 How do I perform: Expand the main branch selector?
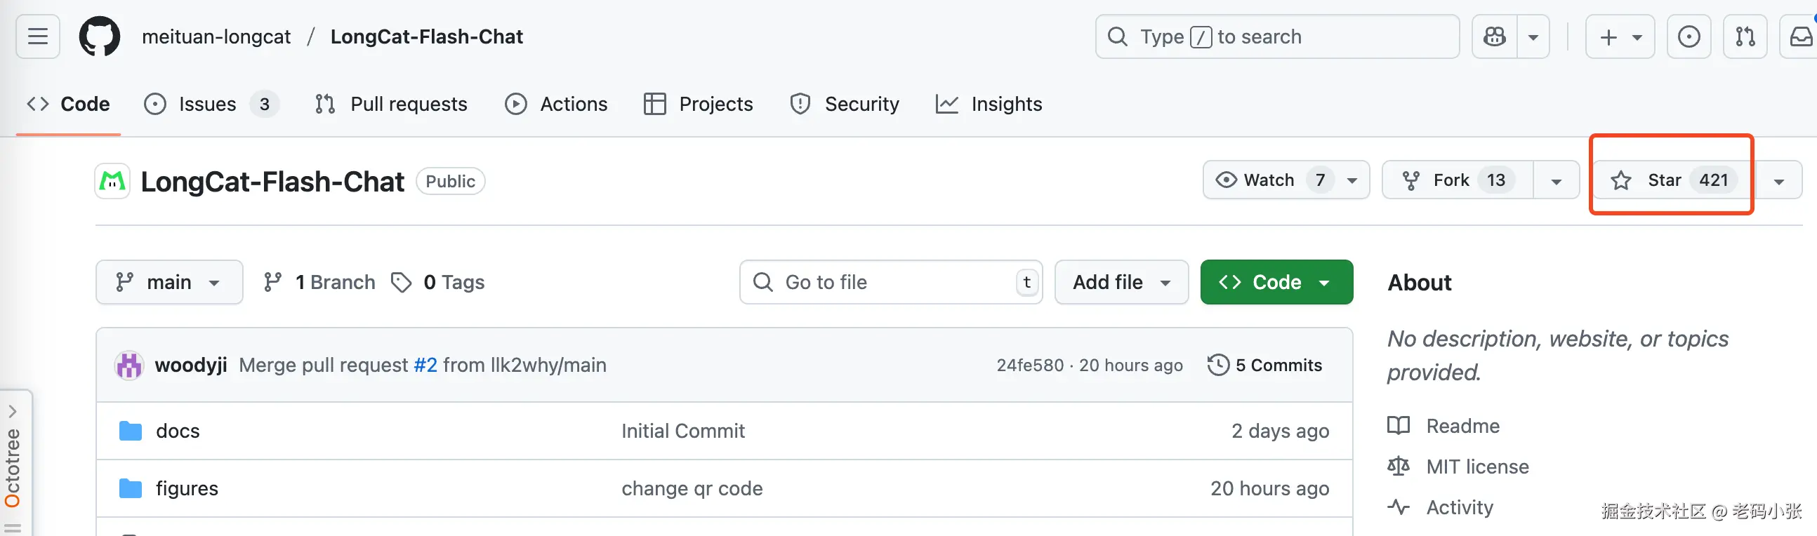point(169,282)
